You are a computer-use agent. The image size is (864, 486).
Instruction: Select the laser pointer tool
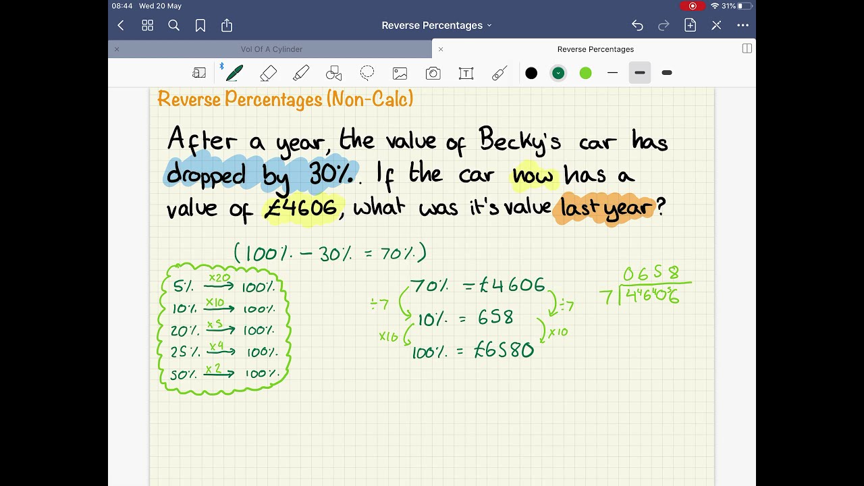[x=499, y=73]
